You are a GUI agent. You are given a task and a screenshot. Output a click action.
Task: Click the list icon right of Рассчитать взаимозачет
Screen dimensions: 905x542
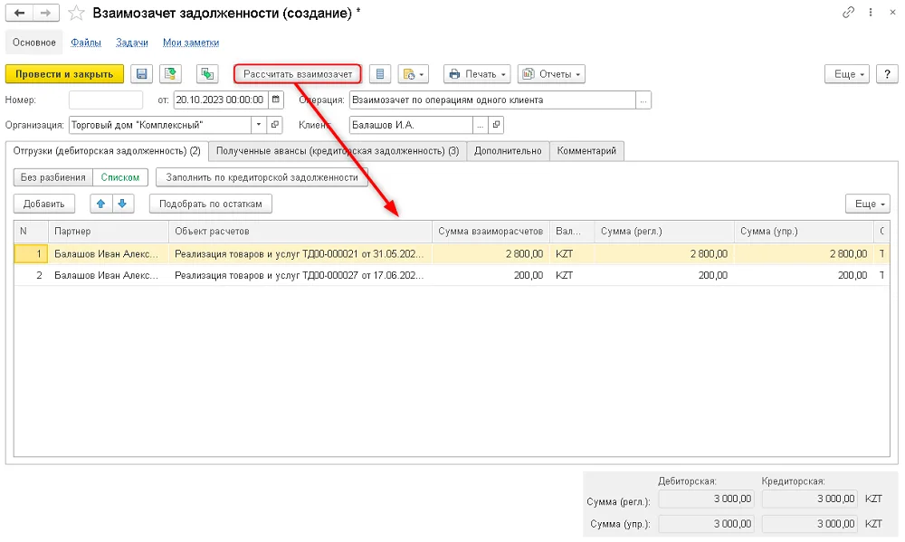tap(380, 74)
